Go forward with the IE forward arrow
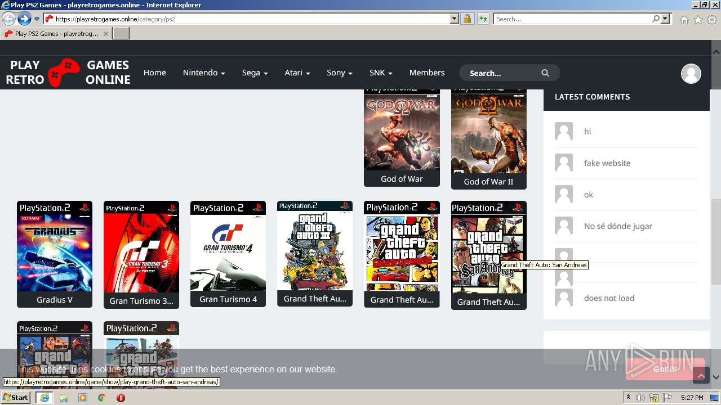 pos(24,19)
